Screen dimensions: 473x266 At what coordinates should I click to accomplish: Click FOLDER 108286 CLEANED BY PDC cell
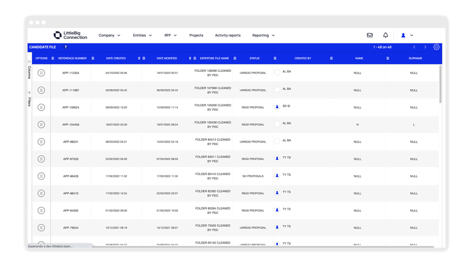click(213, 73)
